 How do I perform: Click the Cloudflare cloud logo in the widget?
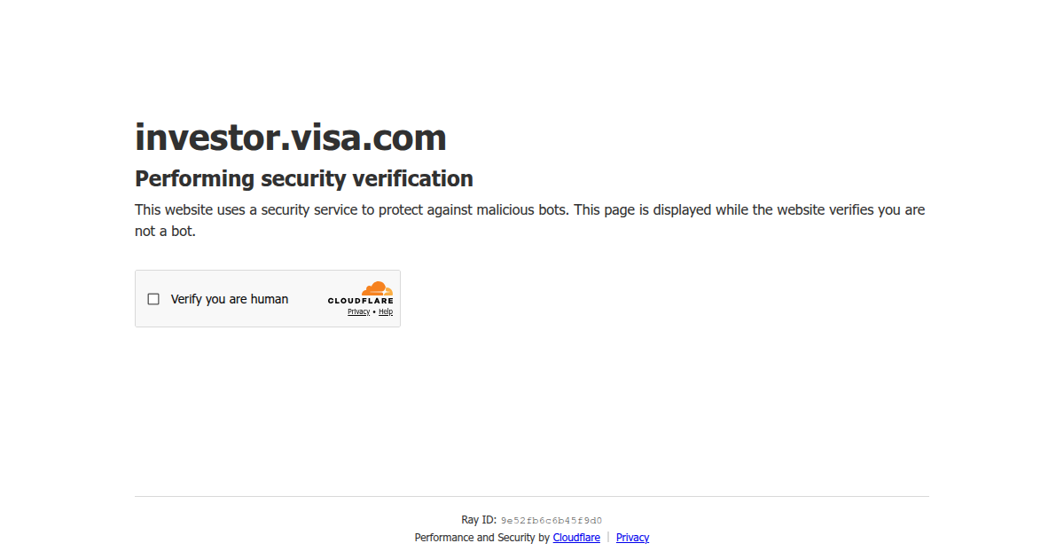[x=377, y=289]
